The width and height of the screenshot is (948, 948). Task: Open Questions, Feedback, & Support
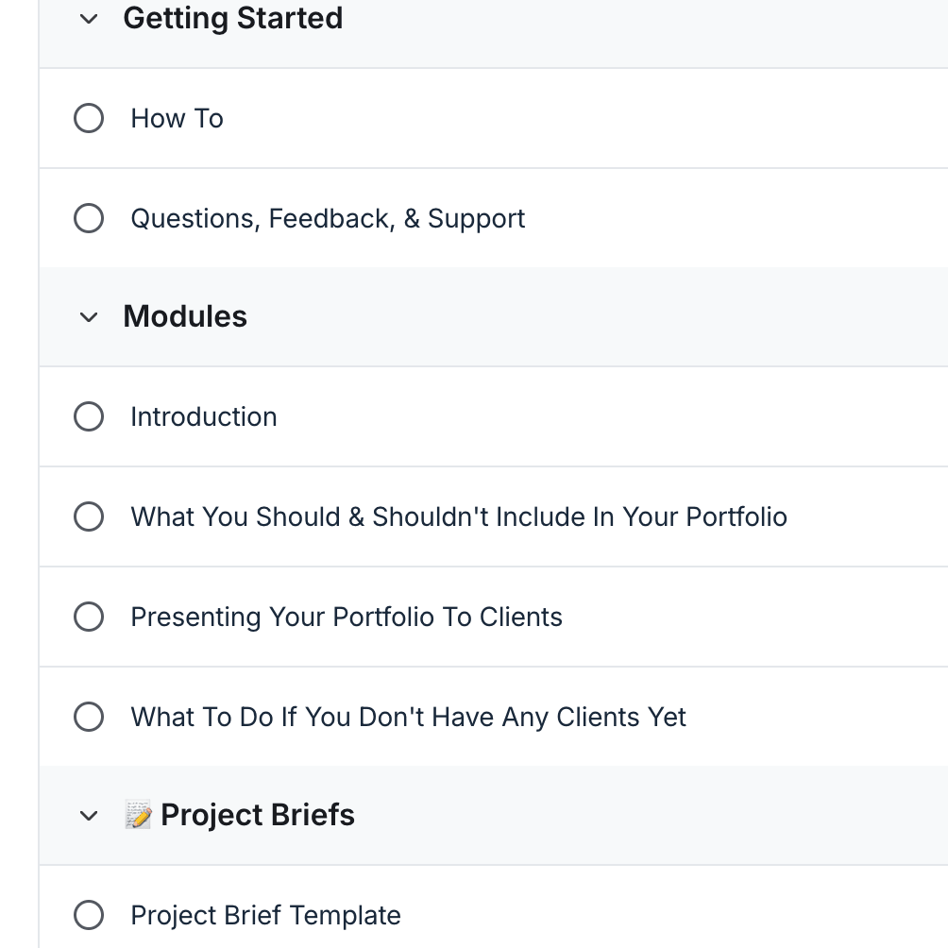click(x=328, y=218)
